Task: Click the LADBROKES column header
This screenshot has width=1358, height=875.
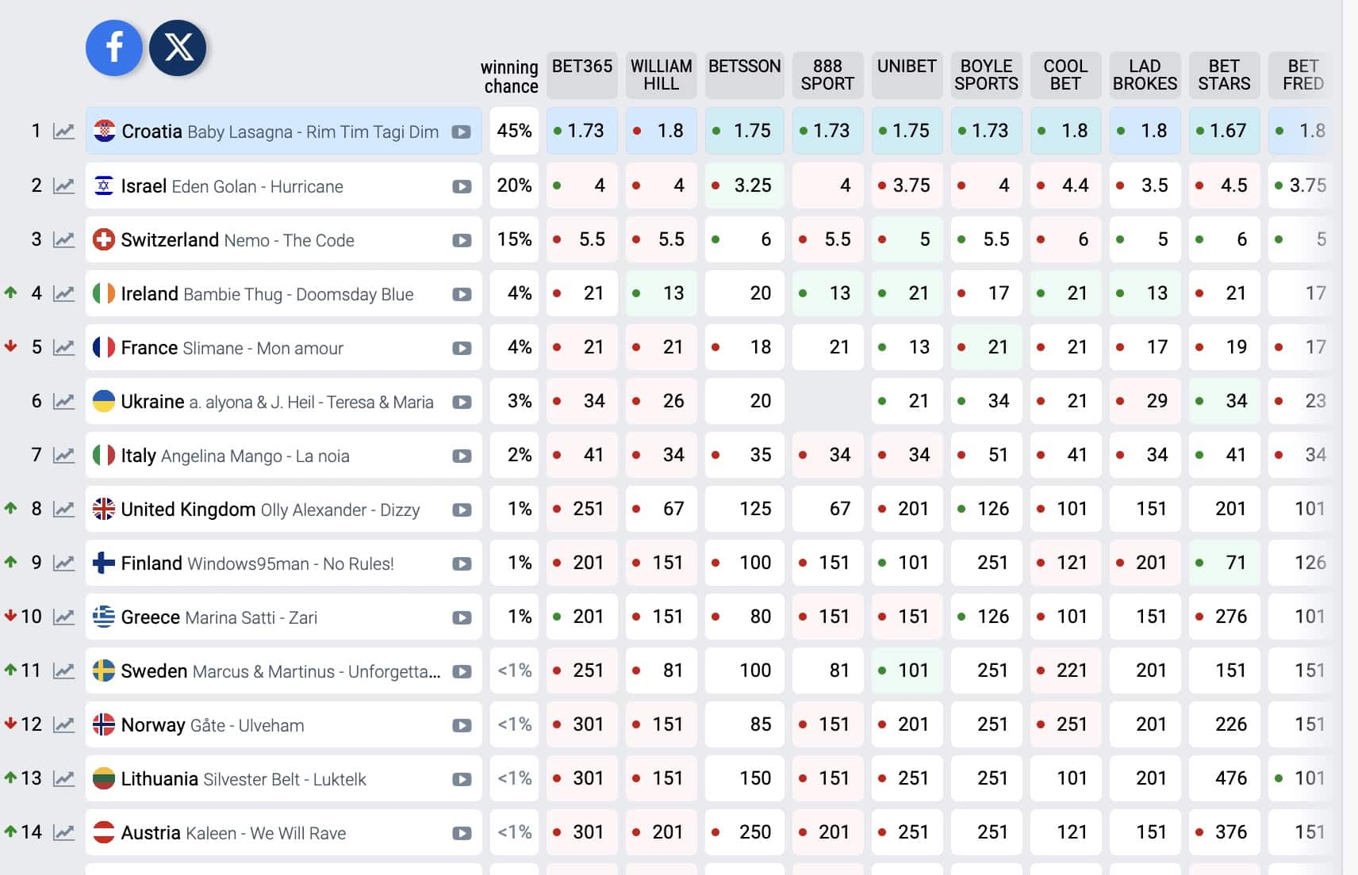Action: point(1145,75)
